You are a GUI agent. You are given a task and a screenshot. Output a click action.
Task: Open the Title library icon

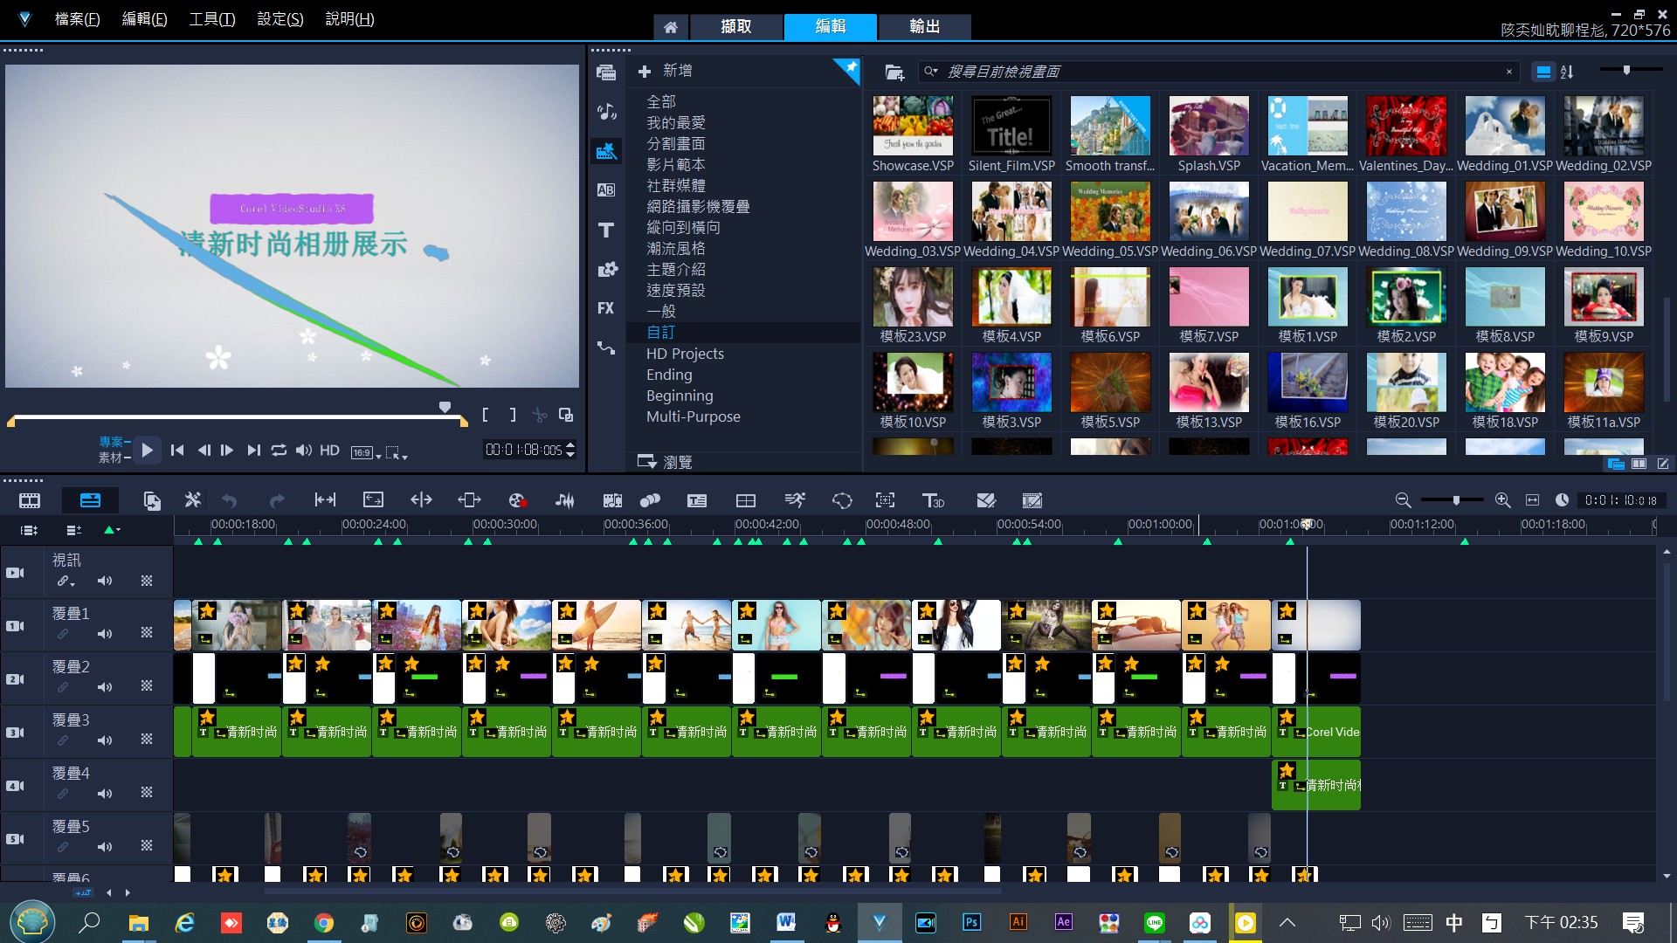click(606, 230)
